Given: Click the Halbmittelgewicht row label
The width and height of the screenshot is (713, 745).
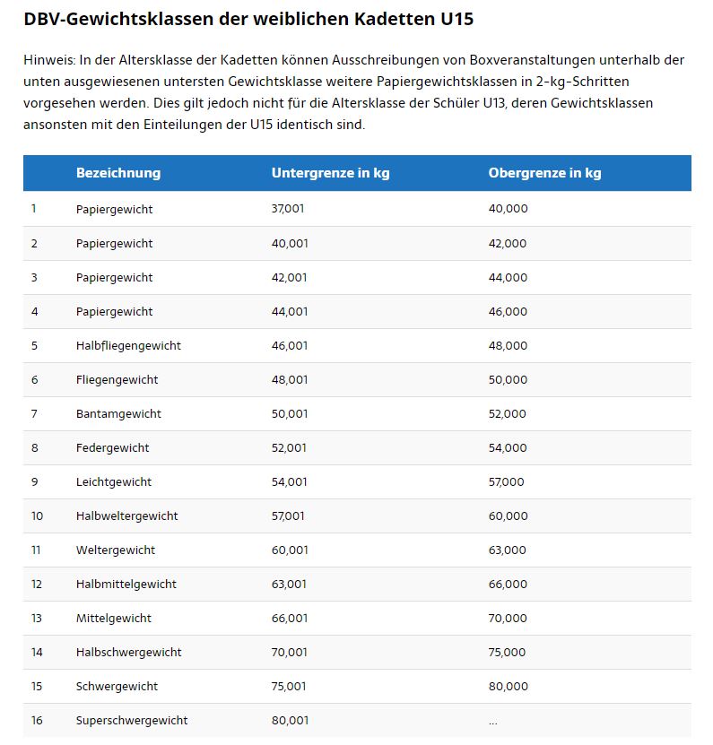Looking at the screenshot, I should 126,584.
